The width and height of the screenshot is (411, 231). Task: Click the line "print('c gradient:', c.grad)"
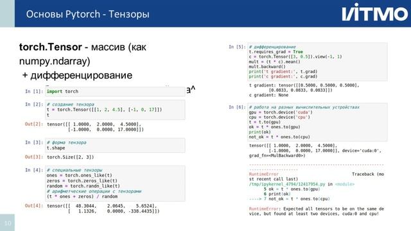tap(283, 76)
